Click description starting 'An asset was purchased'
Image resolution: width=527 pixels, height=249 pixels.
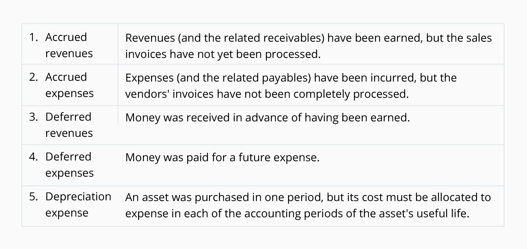tap(308, 205)
